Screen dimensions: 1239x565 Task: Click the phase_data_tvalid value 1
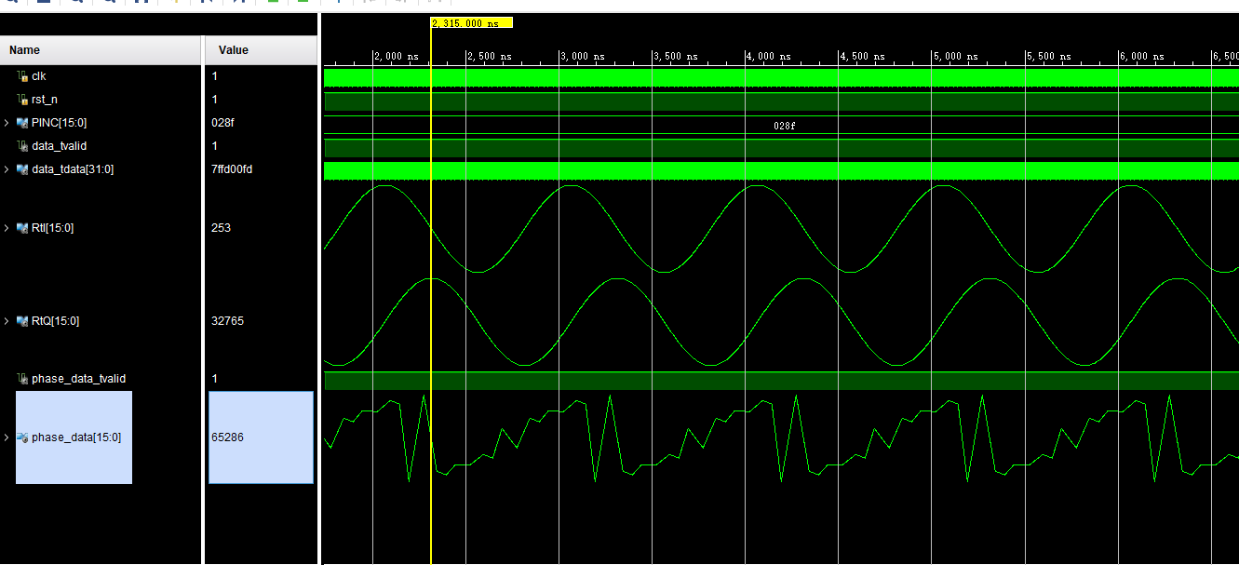click(215, 379)
